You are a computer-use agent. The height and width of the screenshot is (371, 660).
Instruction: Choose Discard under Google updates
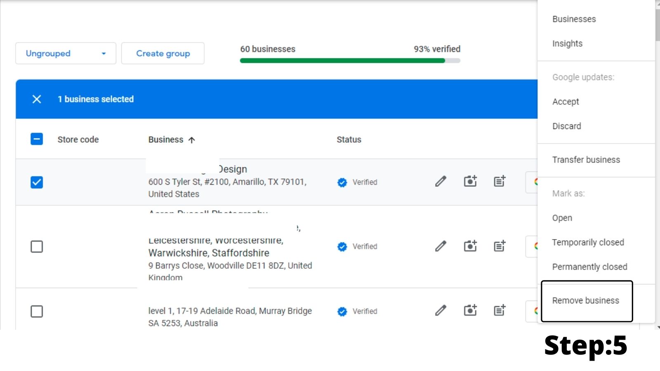pos(566,126)
